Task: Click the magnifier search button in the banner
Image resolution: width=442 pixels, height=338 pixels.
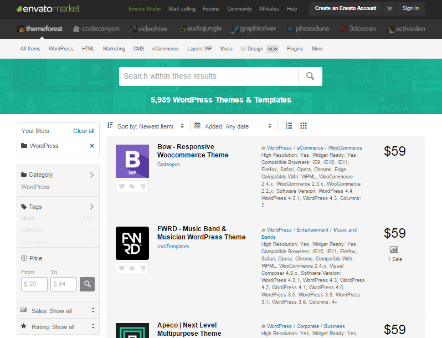Action: click(x=310, y=76)
